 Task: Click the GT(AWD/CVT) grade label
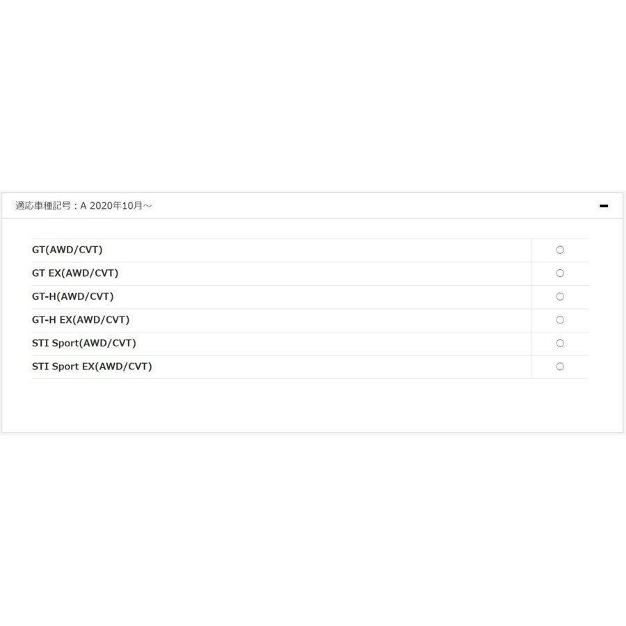click(x=67, y=250)
